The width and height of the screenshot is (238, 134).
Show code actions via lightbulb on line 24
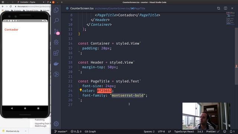(81, 90)
